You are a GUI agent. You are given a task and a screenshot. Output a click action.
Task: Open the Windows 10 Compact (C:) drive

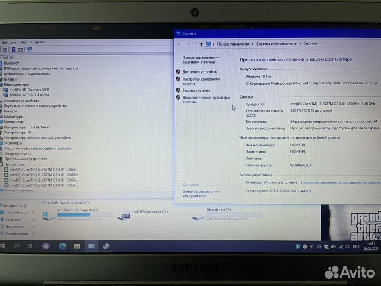coord(77,215)
